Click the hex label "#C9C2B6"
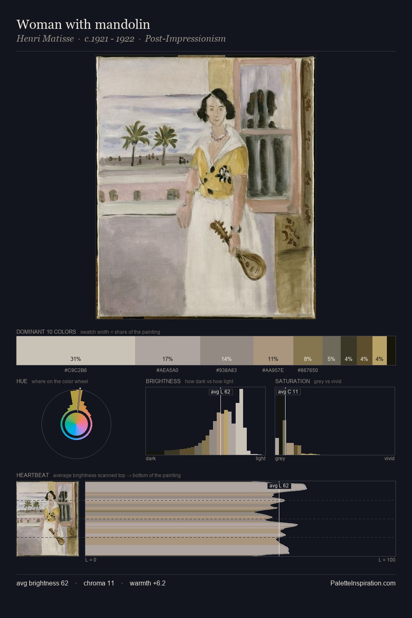The image size is (412, 618). click(76, 370)
